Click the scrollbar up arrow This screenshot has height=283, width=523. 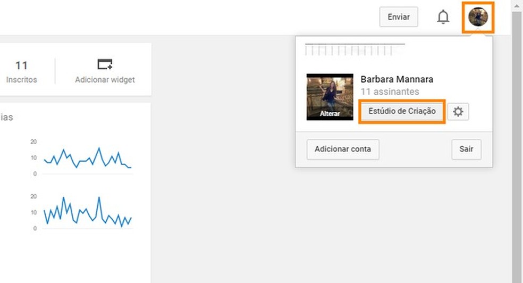coord(517,6)
